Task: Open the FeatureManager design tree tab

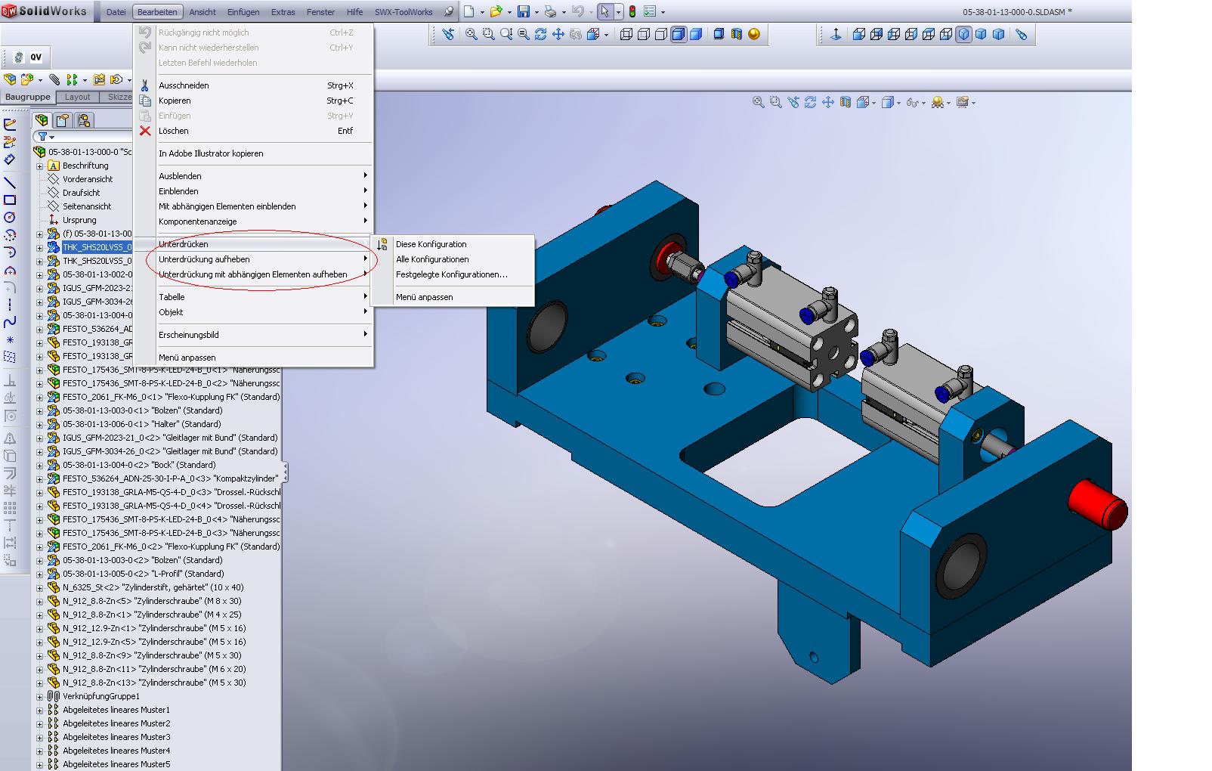Action: click(x=42, y=120)
